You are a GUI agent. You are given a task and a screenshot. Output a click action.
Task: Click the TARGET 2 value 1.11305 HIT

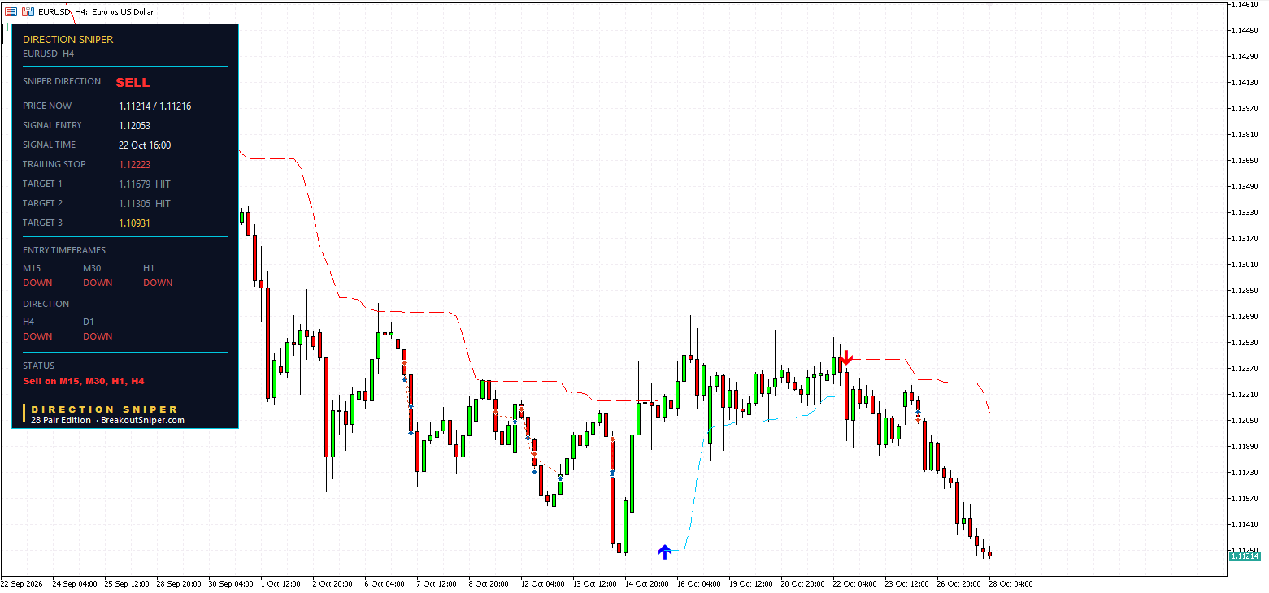click(145, 204)
